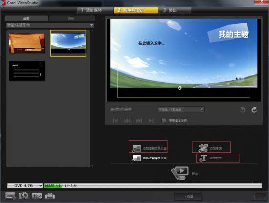Select the orange paper menu template thumbnail
This screenshot has width=269, height=203.
click(27, 43)
